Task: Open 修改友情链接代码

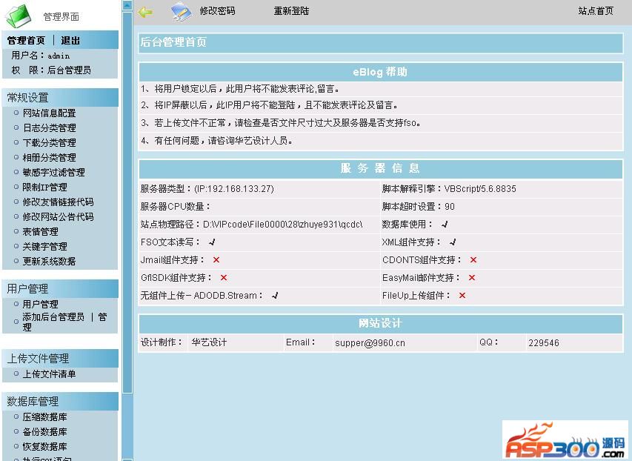Action: click(58, 202)
